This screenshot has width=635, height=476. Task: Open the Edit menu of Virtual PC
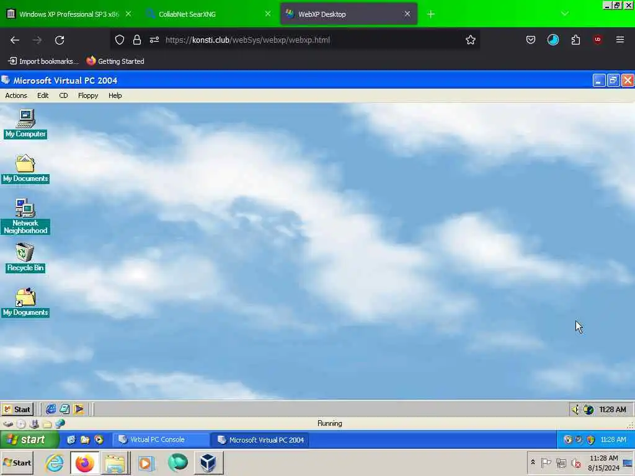(x=43, y=95)
